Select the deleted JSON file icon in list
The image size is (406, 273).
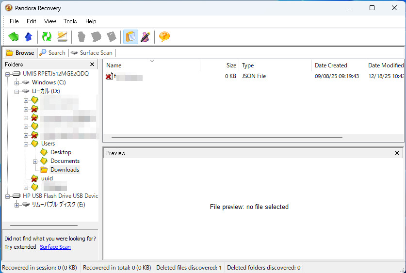(x=110, y=76)
